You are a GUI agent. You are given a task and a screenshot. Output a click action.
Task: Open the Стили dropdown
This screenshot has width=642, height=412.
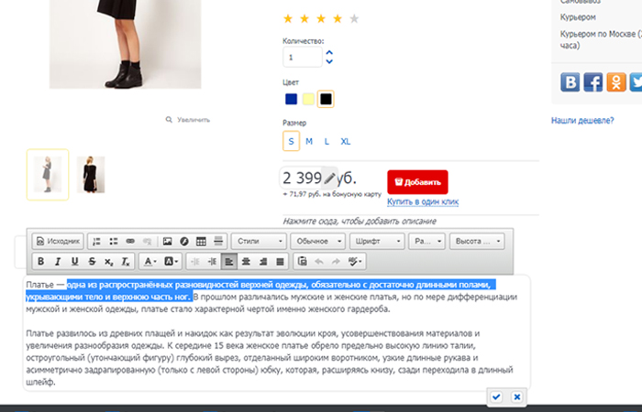[260, 241]
